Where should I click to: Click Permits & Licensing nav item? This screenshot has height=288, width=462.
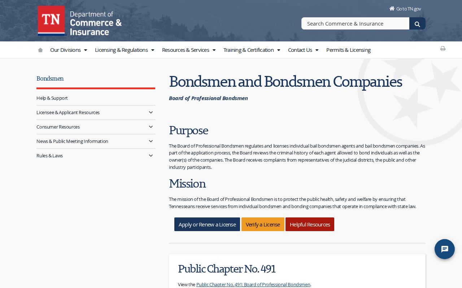click(348, 50)
